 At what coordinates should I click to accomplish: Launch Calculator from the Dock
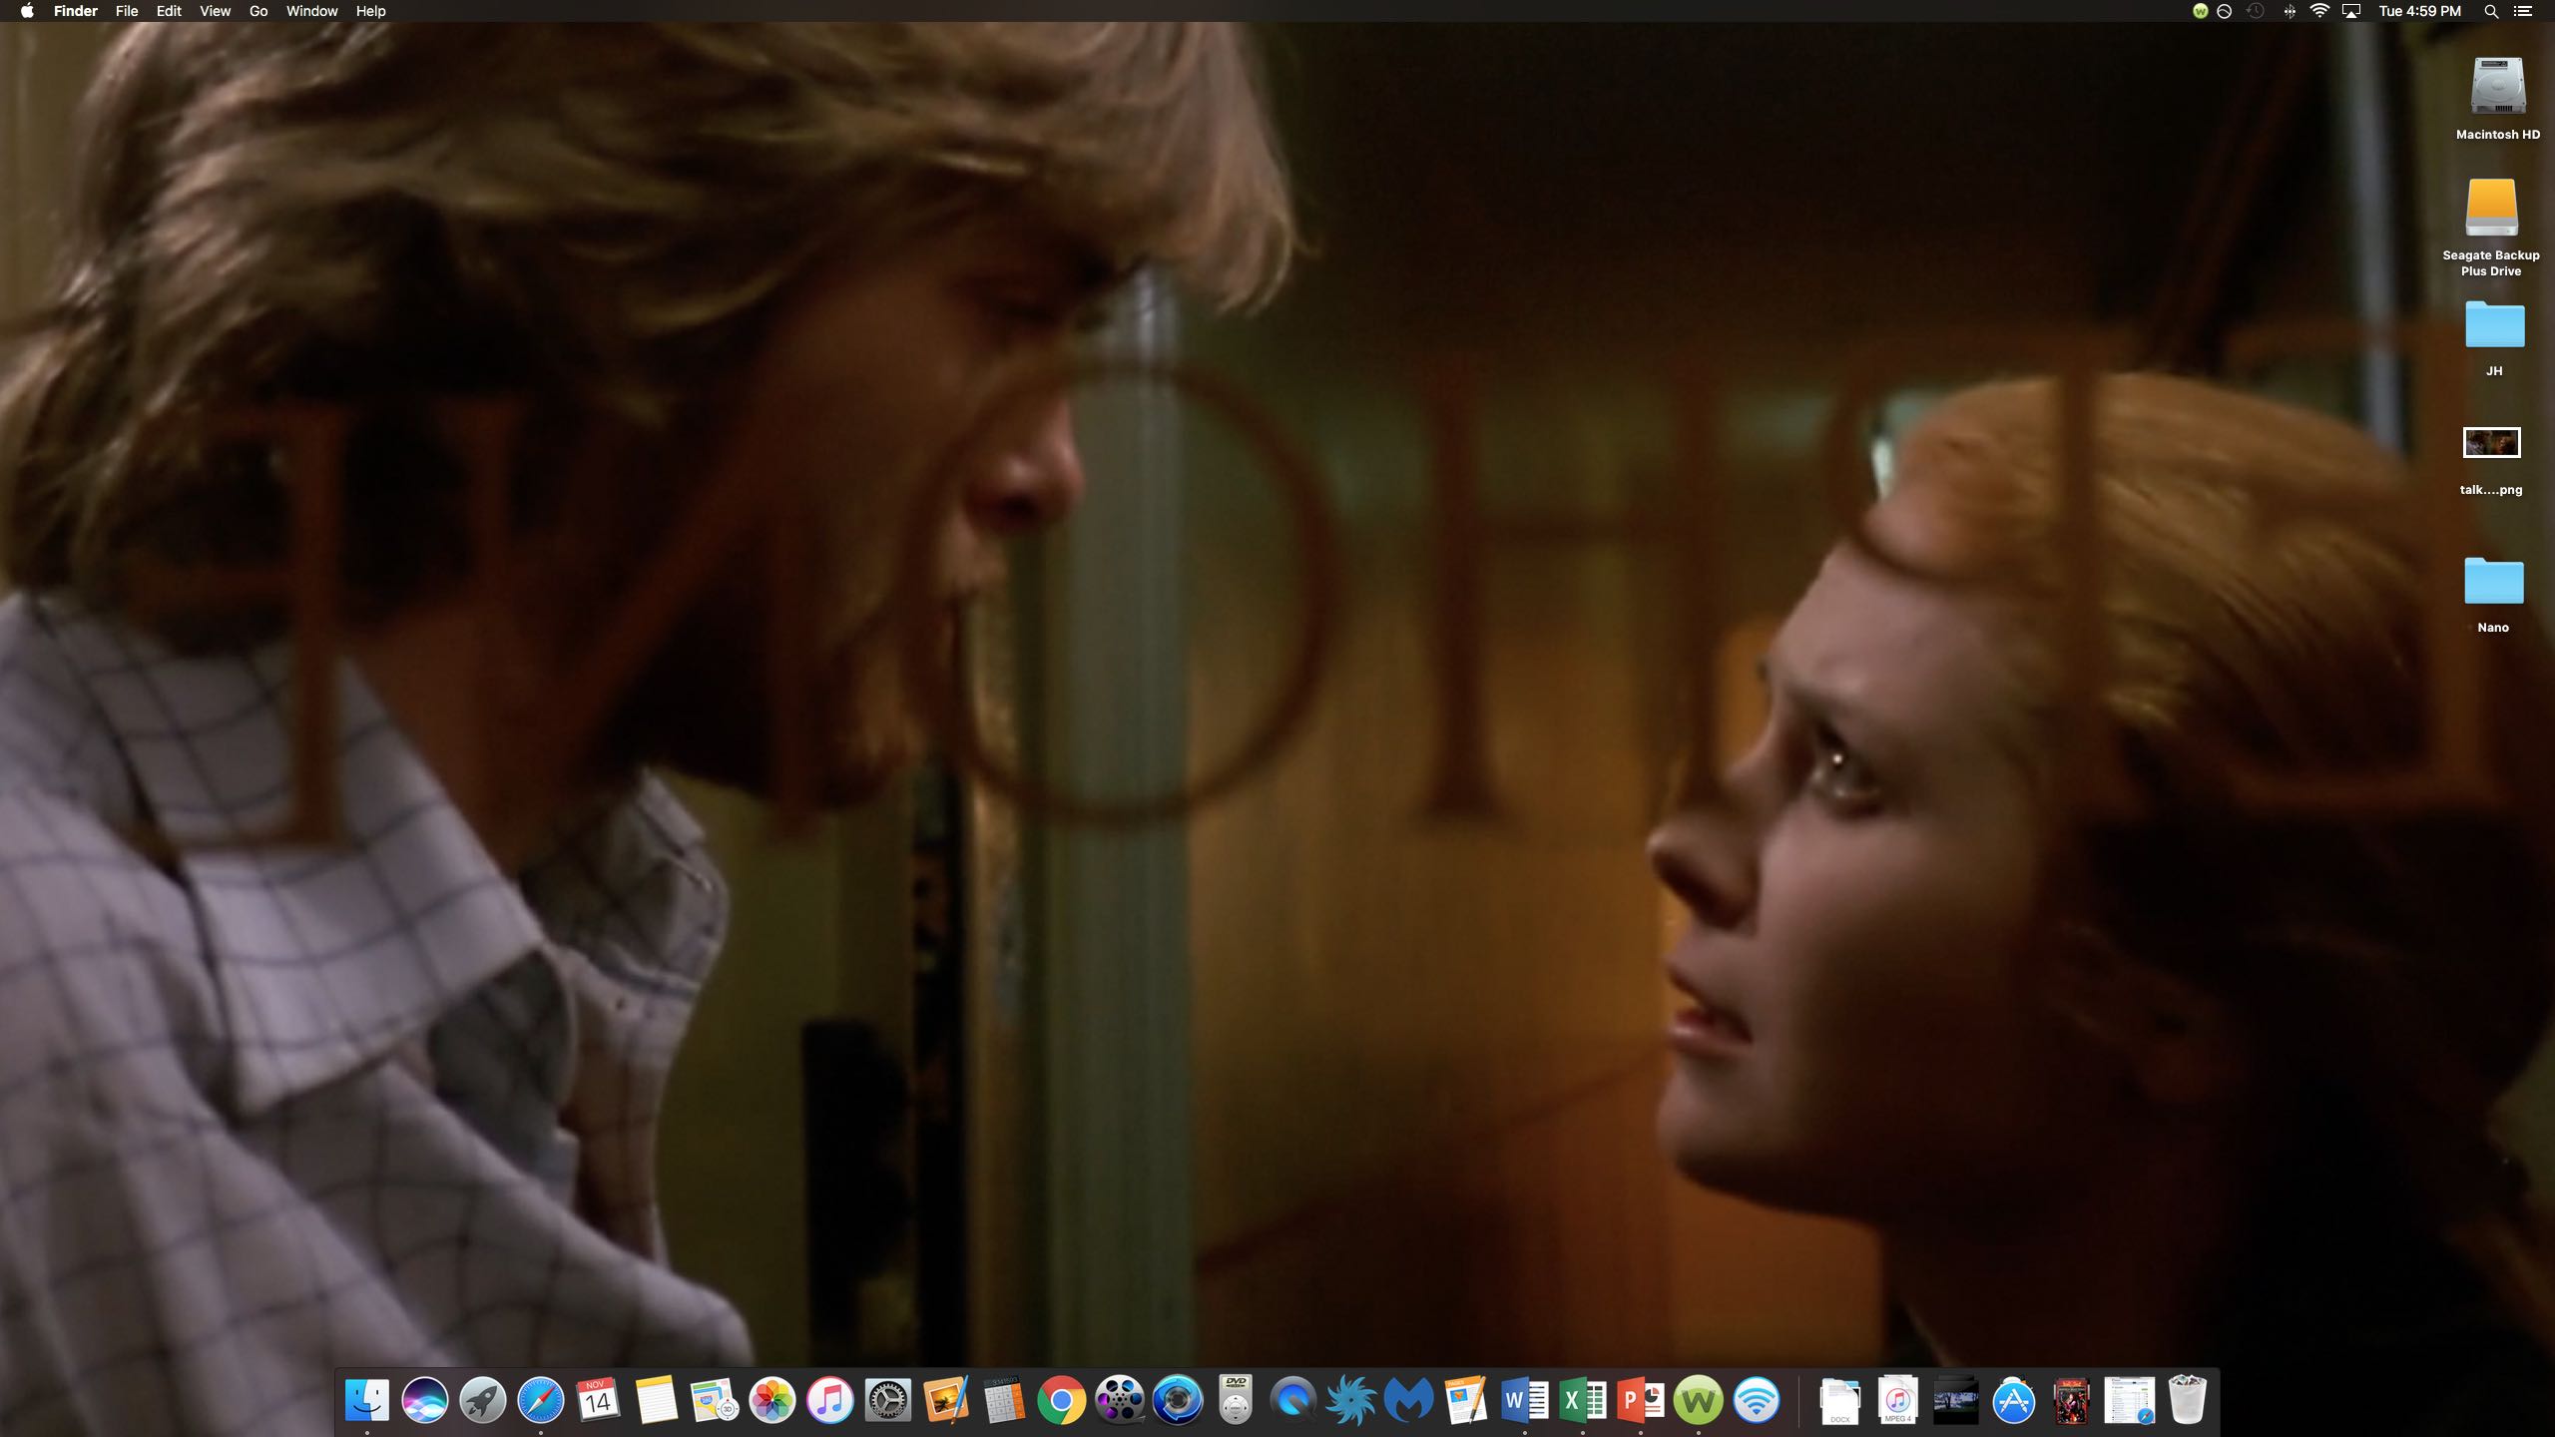pos(1003,1400)
